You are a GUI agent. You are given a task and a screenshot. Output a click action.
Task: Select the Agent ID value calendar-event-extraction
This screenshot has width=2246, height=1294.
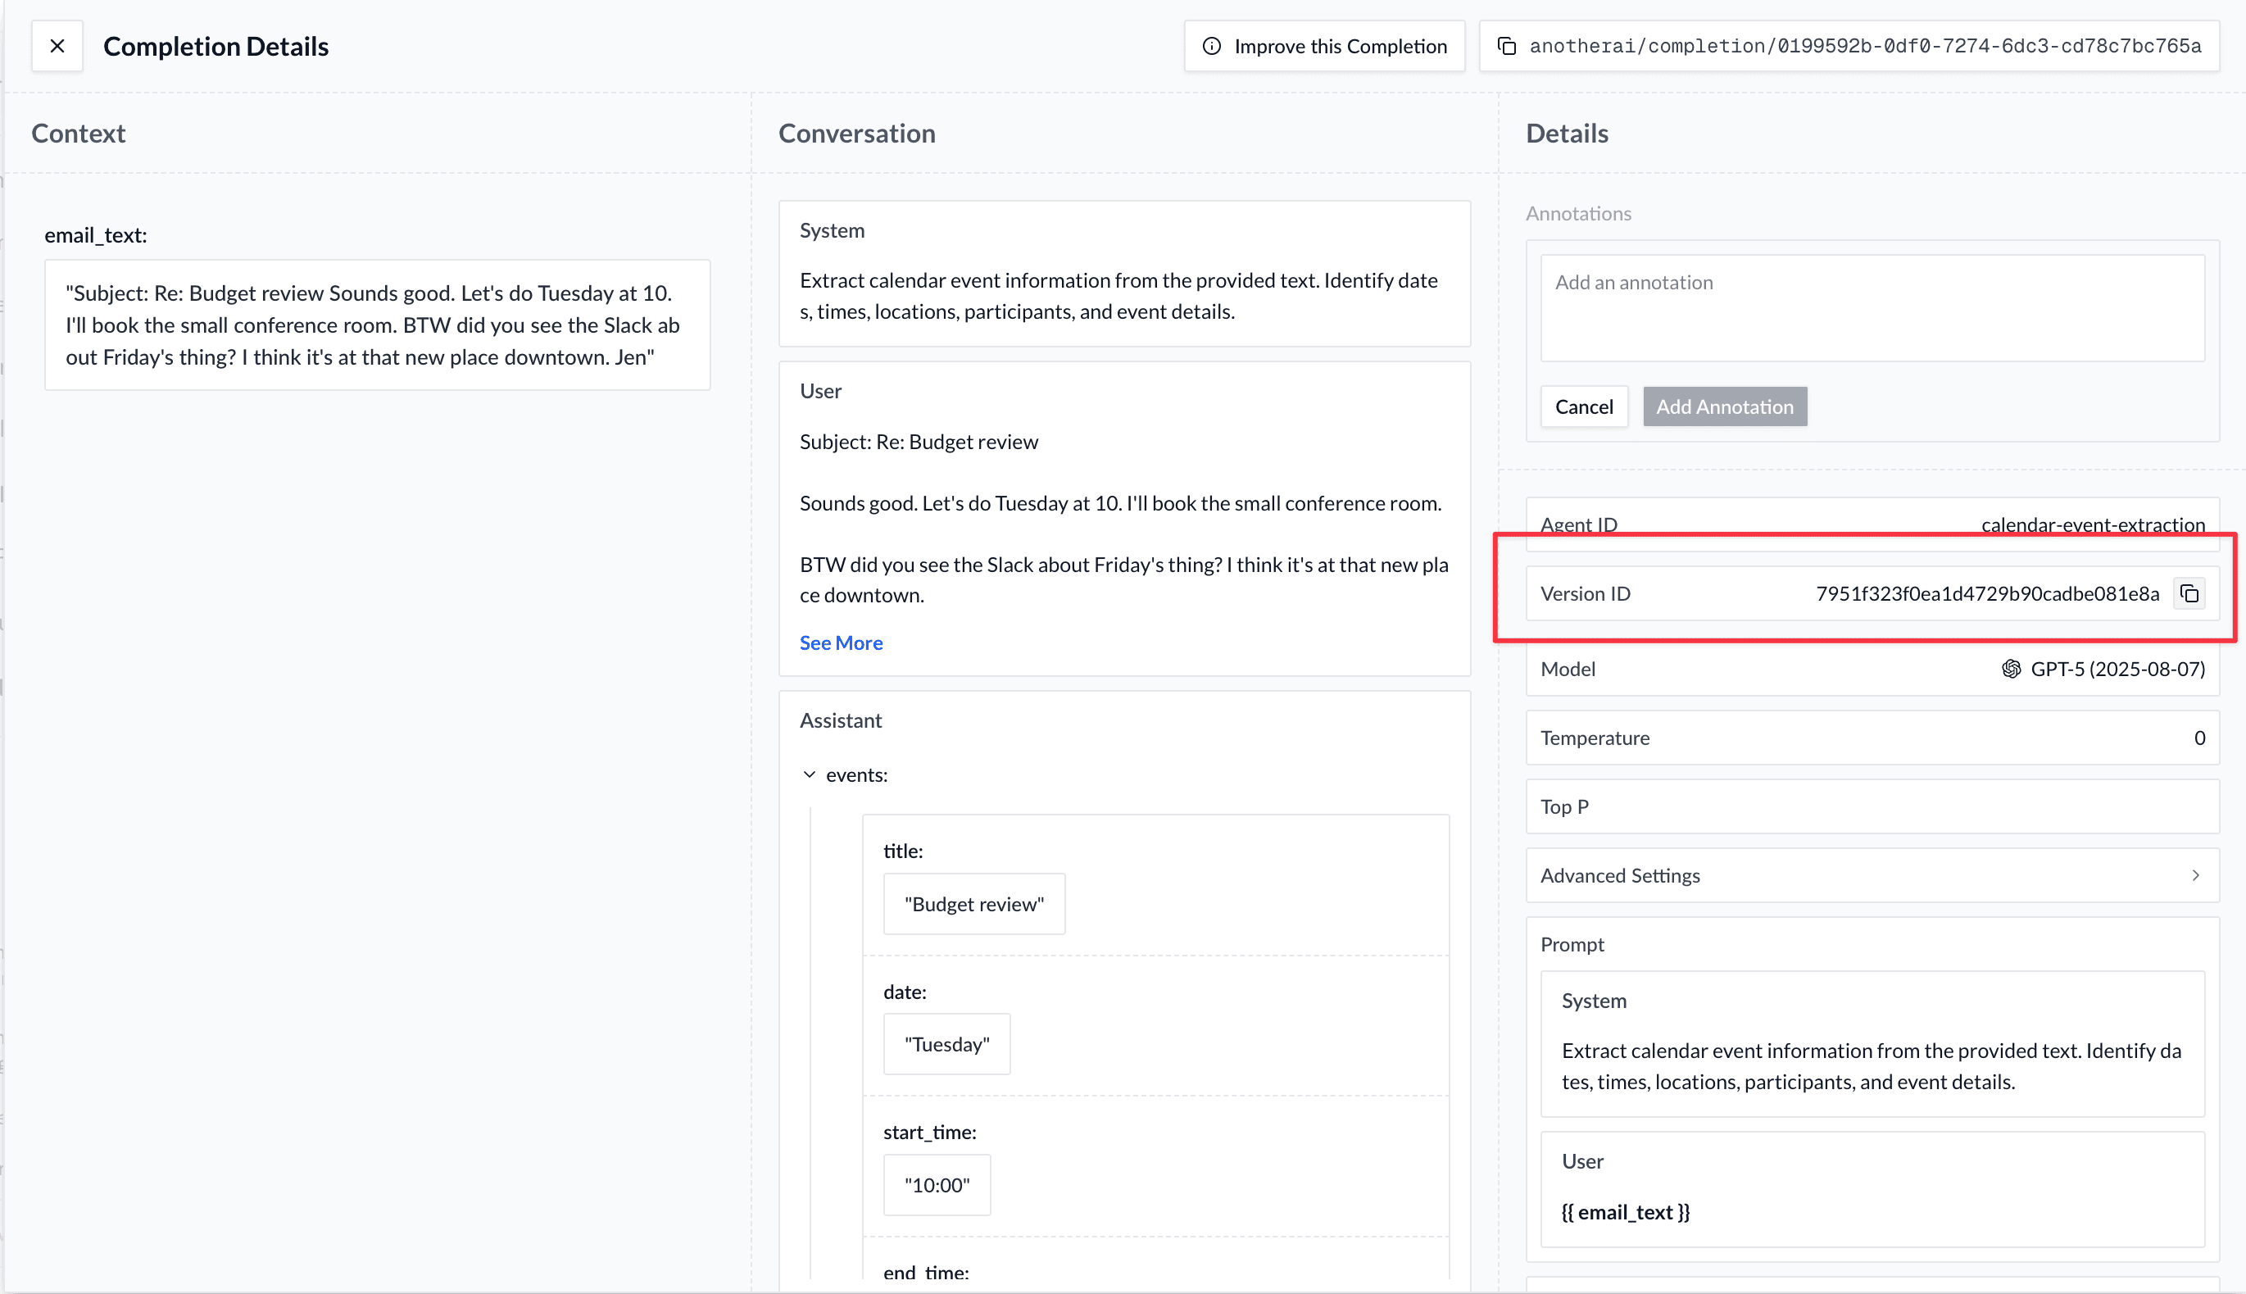(x=2092, y=524)
